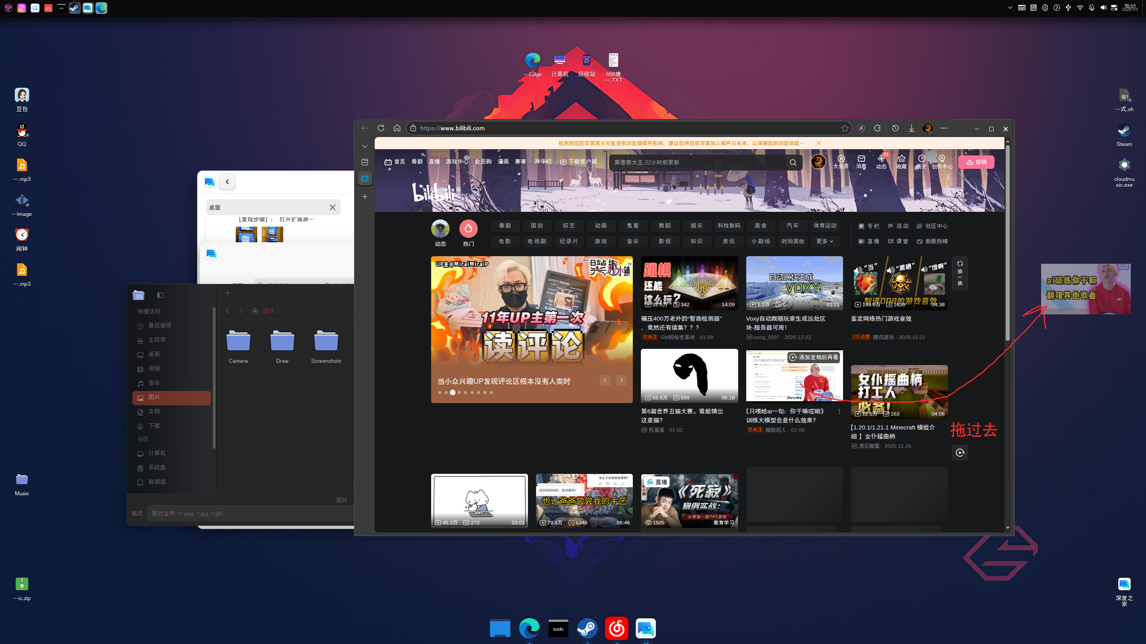Open the browser three-dots menu
The height and width of the screenshot is (644, 1146).
[943, 128]
